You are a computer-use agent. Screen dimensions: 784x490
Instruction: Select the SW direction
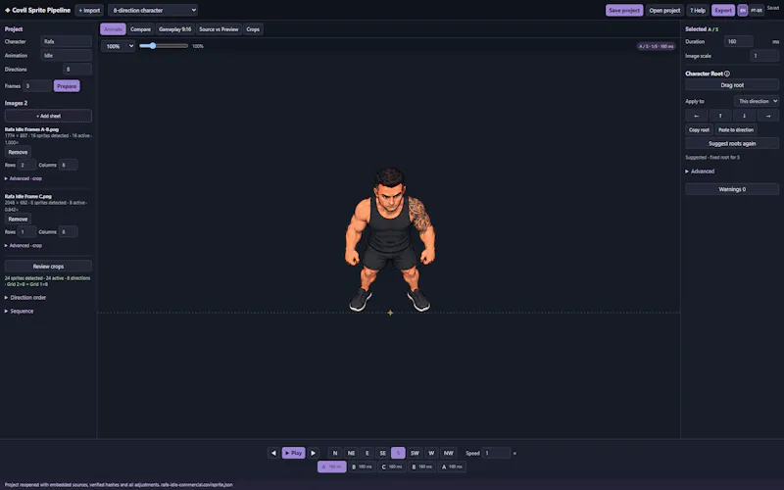click(415, 453)
